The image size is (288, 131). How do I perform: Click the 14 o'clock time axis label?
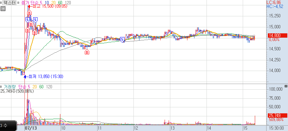tap(209, 128)
